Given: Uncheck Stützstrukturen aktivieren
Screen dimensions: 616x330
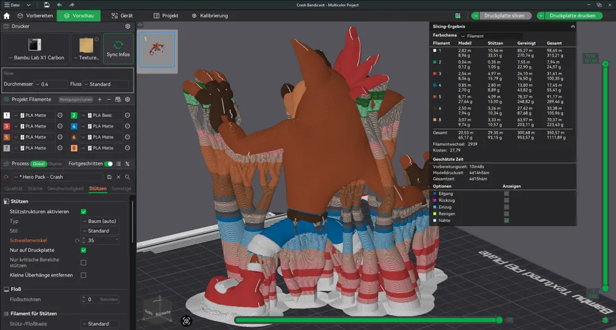Looking at the screenshot, I should click(x=83, y=211).
